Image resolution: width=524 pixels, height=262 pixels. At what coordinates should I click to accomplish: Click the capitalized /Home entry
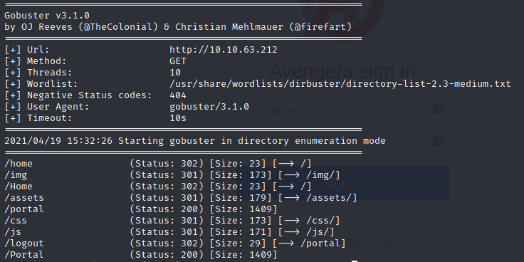(19, 187)
